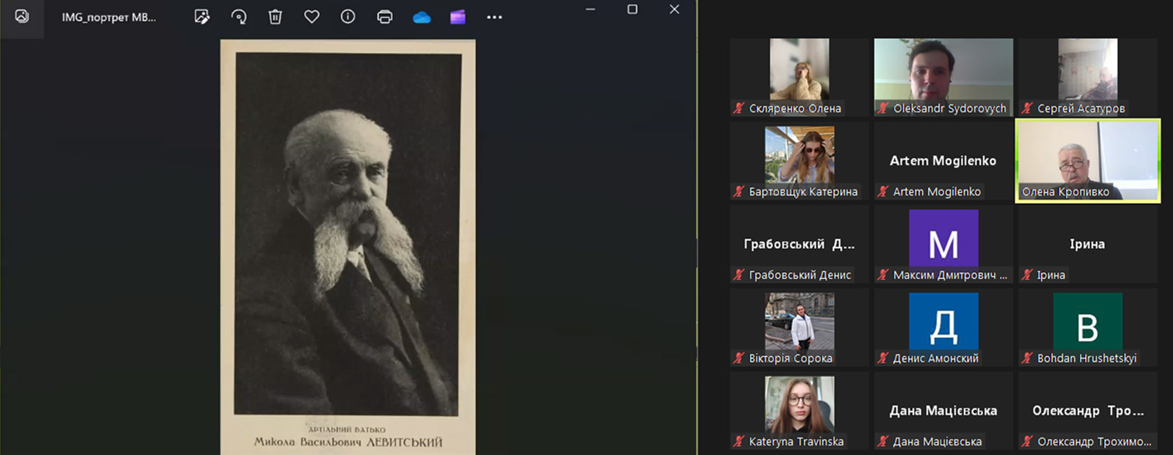Viewport: 1173px width, 455px height.
Task: Click the OneDrive cloud icon in Photos
Action: (422, 18)
